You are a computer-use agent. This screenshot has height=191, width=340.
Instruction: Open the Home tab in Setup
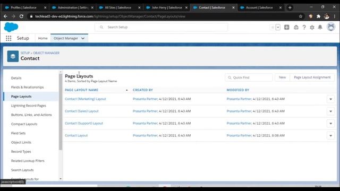tap(42, 38)
